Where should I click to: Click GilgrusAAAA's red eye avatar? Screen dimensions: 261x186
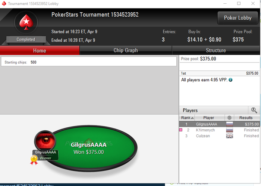point(45,141)
